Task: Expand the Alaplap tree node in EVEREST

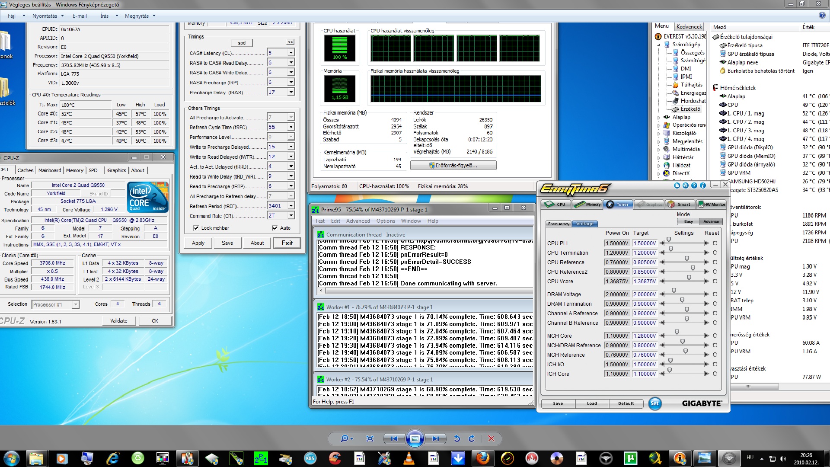Action: click(x=659, y=117)
